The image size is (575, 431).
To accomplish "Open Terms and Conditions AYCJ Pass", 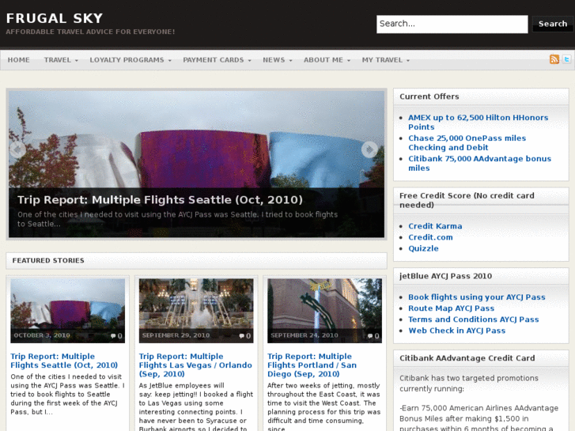I will pyautogui.click(x=474, y=319).
